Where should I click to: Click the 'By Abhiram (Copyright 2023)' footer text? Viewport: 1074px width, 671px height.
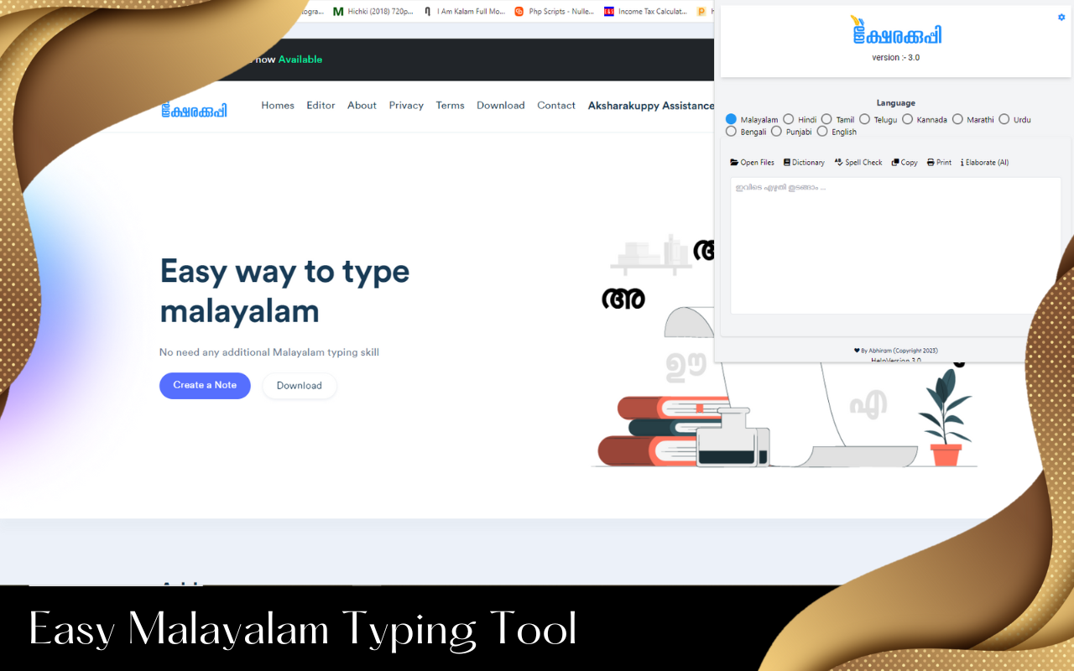pos(896,351)
